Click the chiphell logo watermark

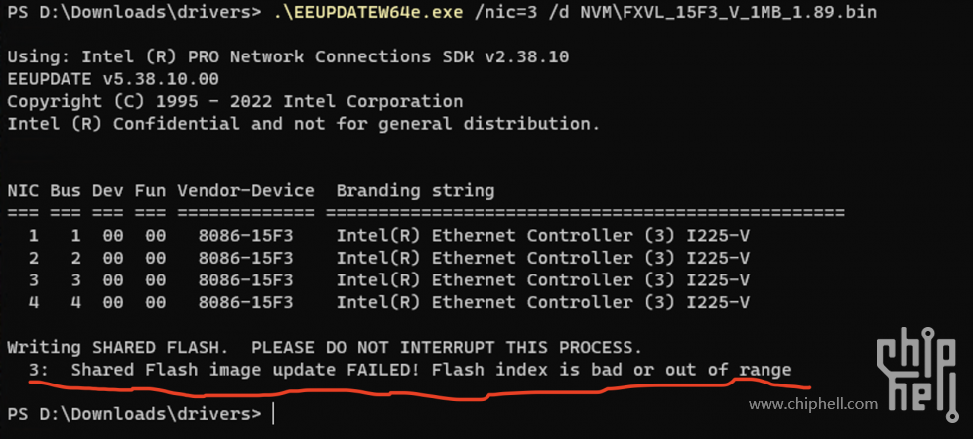coord(917,374)
